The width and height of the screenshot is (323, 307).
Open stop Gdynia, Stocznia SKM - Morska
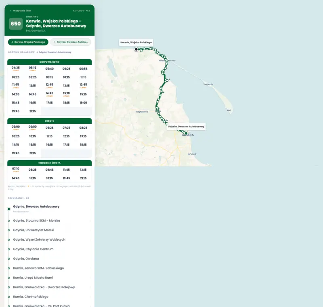coord(37,220)
